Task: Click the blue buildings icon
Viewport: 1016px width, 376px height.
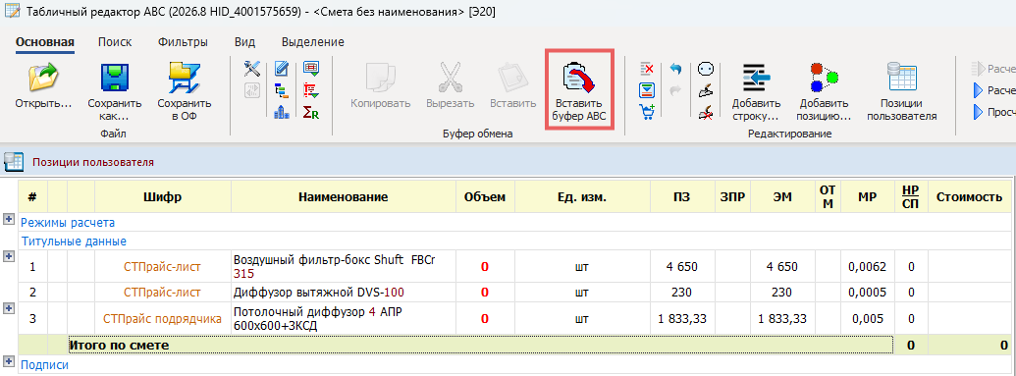Action: pyautogui.click(x=281, y=112)
